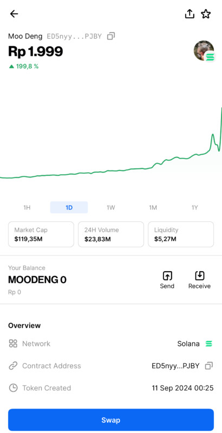Switch chart to 1M range

pyautogui.click(x=153, y=208)
